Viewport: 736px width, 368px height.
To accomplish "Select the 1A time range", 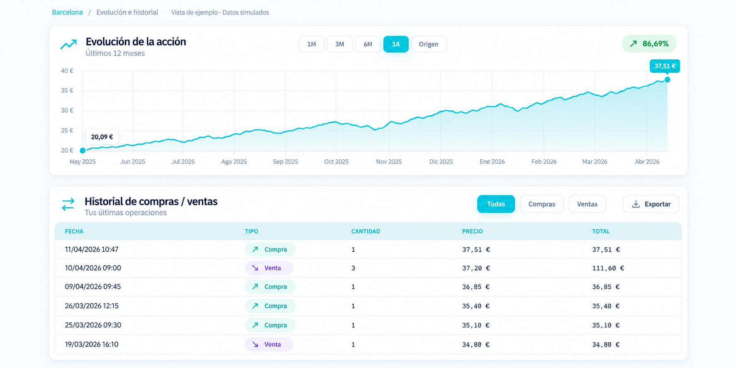I will [x=396, y=44].
